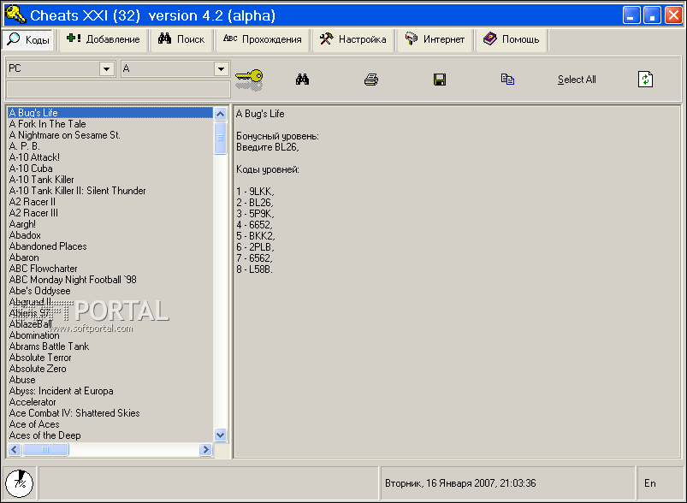Open the Помощь tab
This screenshot has height=503, width=687.
click(x=511, y=39)
